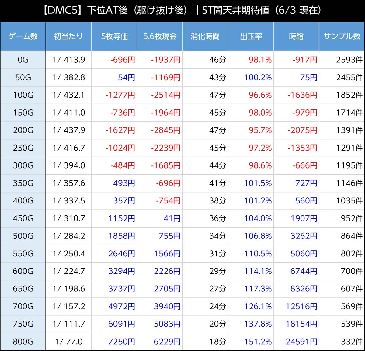Click the 0G row label
Viewport: 365px width, 351px height.
(23, 60)
